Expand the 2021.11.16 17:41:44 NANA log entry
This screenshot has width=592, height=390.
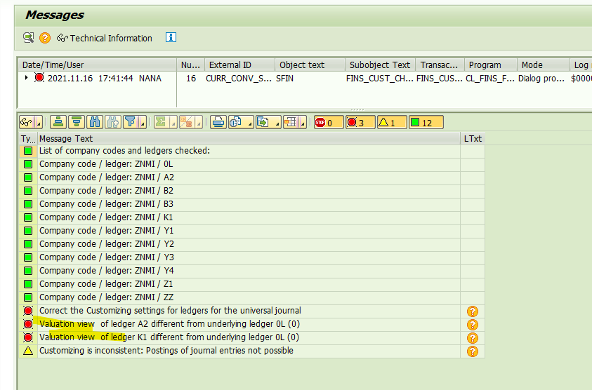tap(26, 78)
